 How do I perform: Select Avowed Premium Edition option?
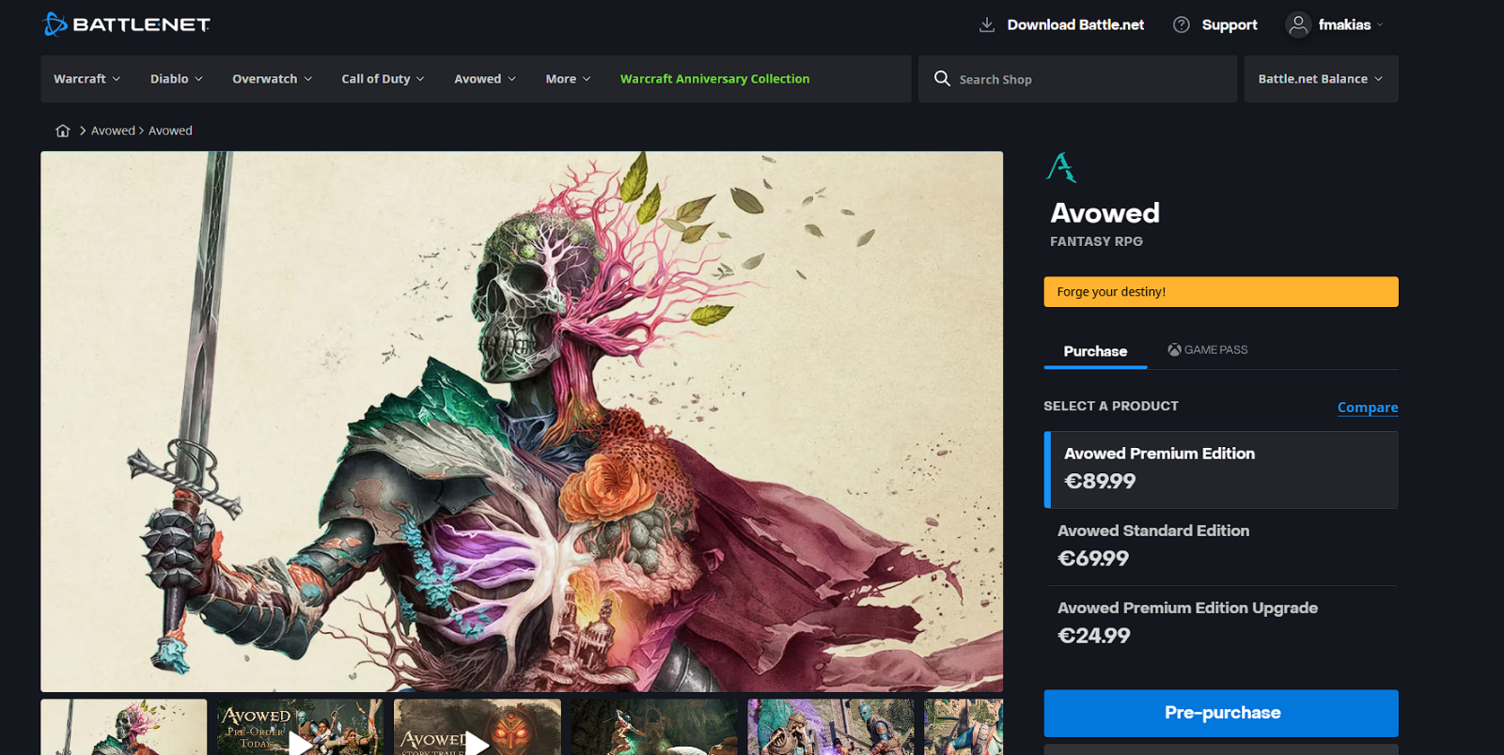point(1221,470)
